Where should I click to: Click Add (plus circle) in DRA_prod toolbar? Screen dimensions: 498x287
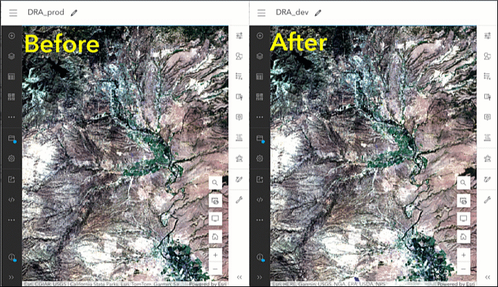(12, 36)
